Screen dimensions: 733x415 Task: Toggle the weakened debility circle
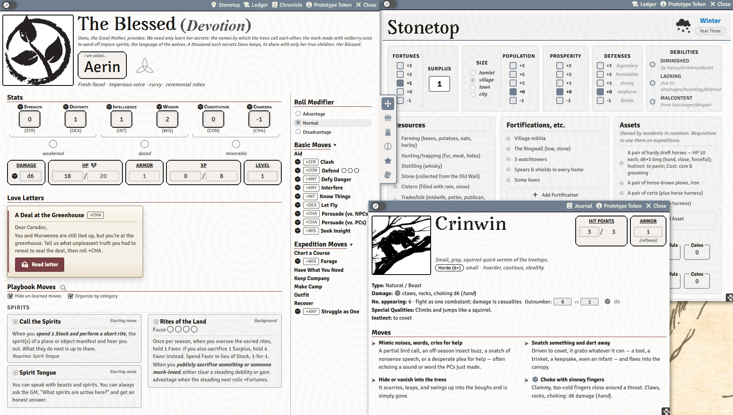click(53, 144)
